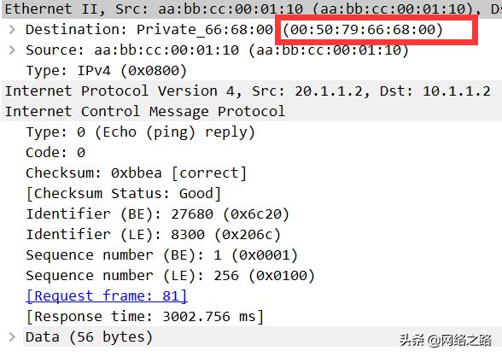The width and height of the screenshot is (502, 357).
Task: Select the Internet Control Message Protocol row
Action: click(x=252, y=111)
